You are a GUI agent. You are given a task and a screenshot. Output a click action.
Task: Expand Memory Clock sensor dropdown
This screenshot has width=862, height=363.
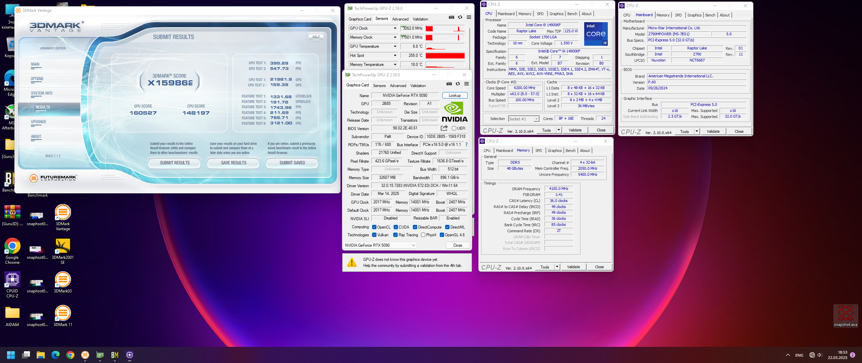[x=395, y=37]
